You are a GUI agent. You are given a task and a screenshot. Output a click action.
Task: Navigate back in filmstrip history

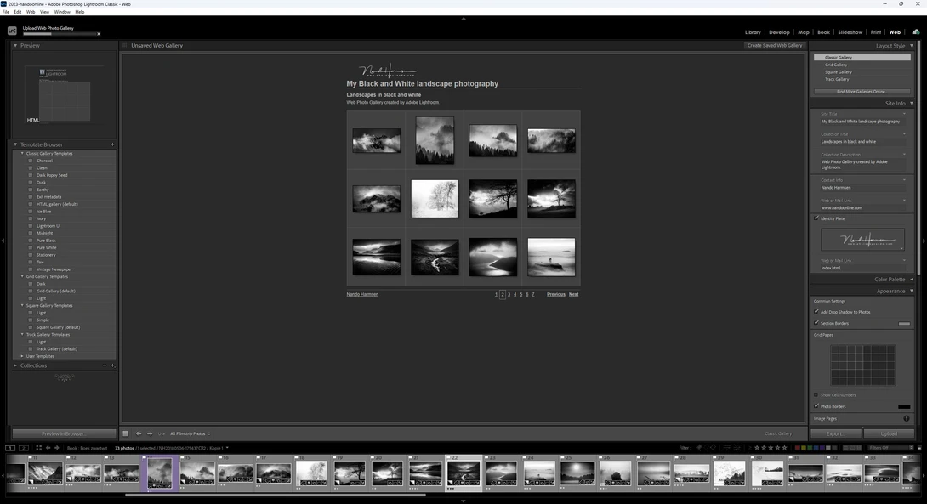48,448
